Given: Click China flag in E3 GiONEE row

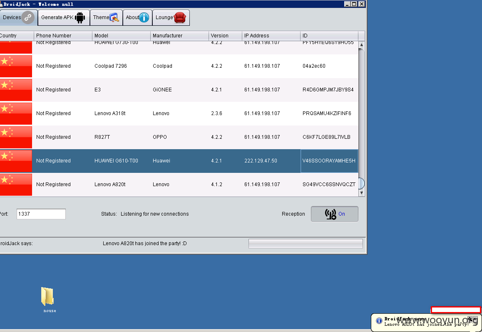Looking at the screenshot, I should (x=16, y=90).
